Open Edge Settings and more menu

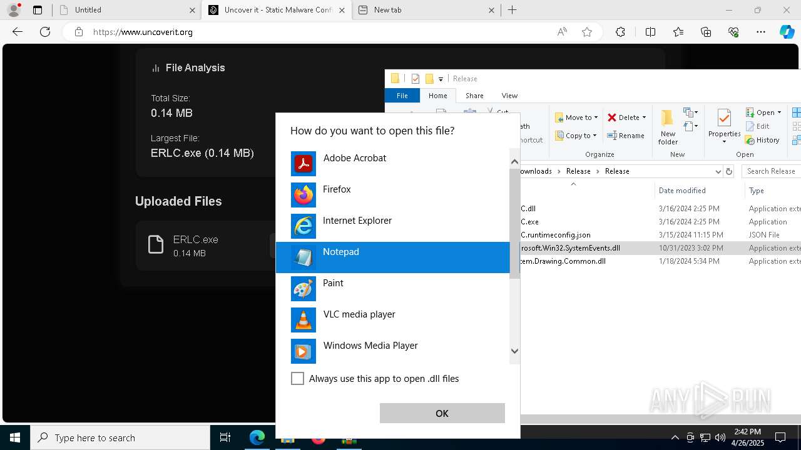(761, 32)
